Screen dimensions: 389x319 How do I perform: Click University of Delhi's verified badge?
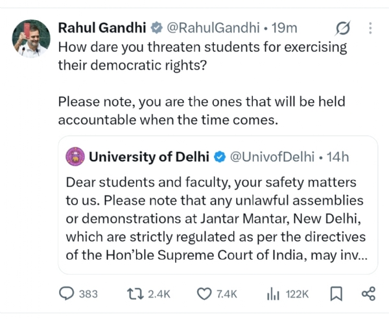click(220, 157)
